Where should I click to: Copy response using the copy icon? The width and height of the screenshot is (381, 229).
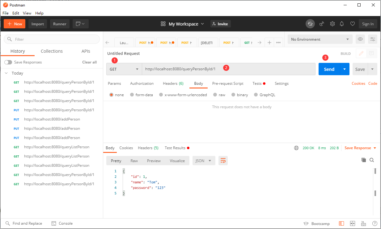pyautogui.click(x=364, y=160)
